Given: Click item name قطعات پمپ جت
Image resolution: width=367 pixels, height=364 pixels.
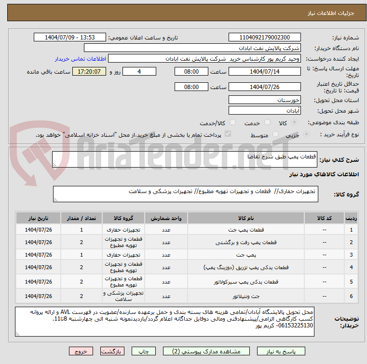Looking at the screenshot, I should click(246, 230).
